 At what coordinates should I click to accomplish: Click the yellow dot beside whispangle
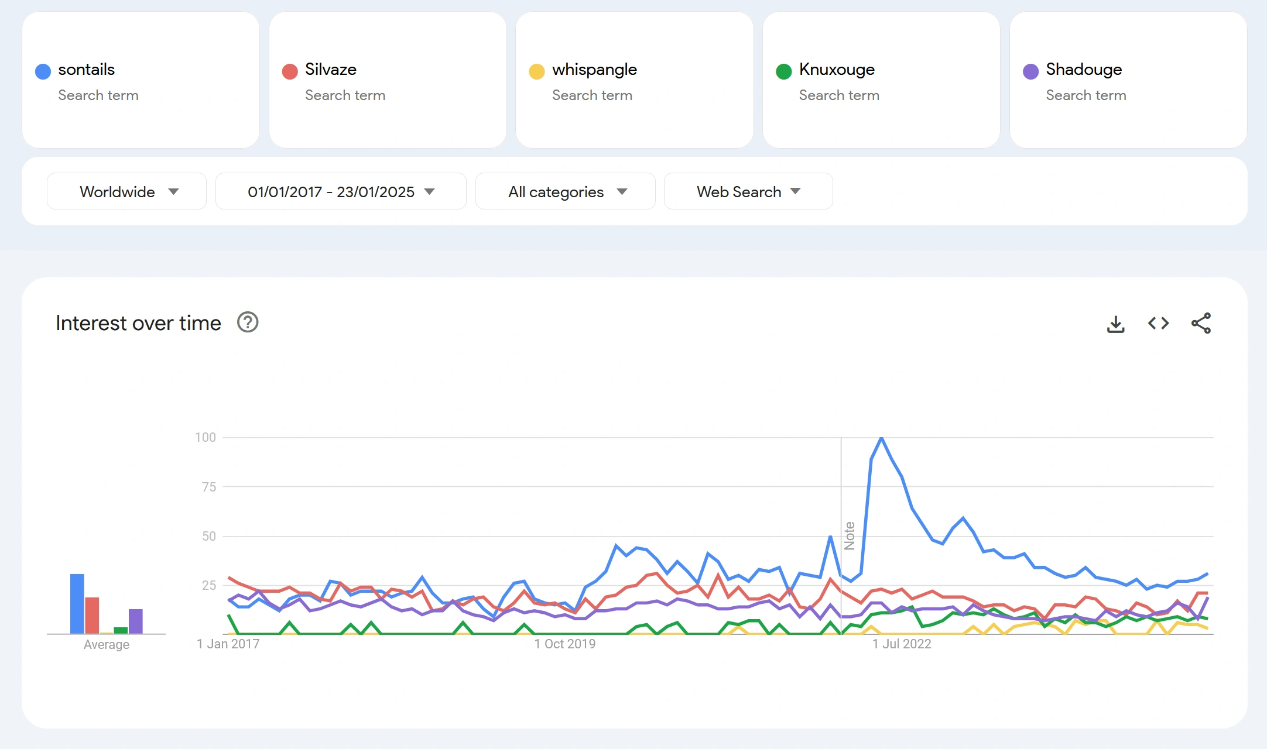[537, 71]
